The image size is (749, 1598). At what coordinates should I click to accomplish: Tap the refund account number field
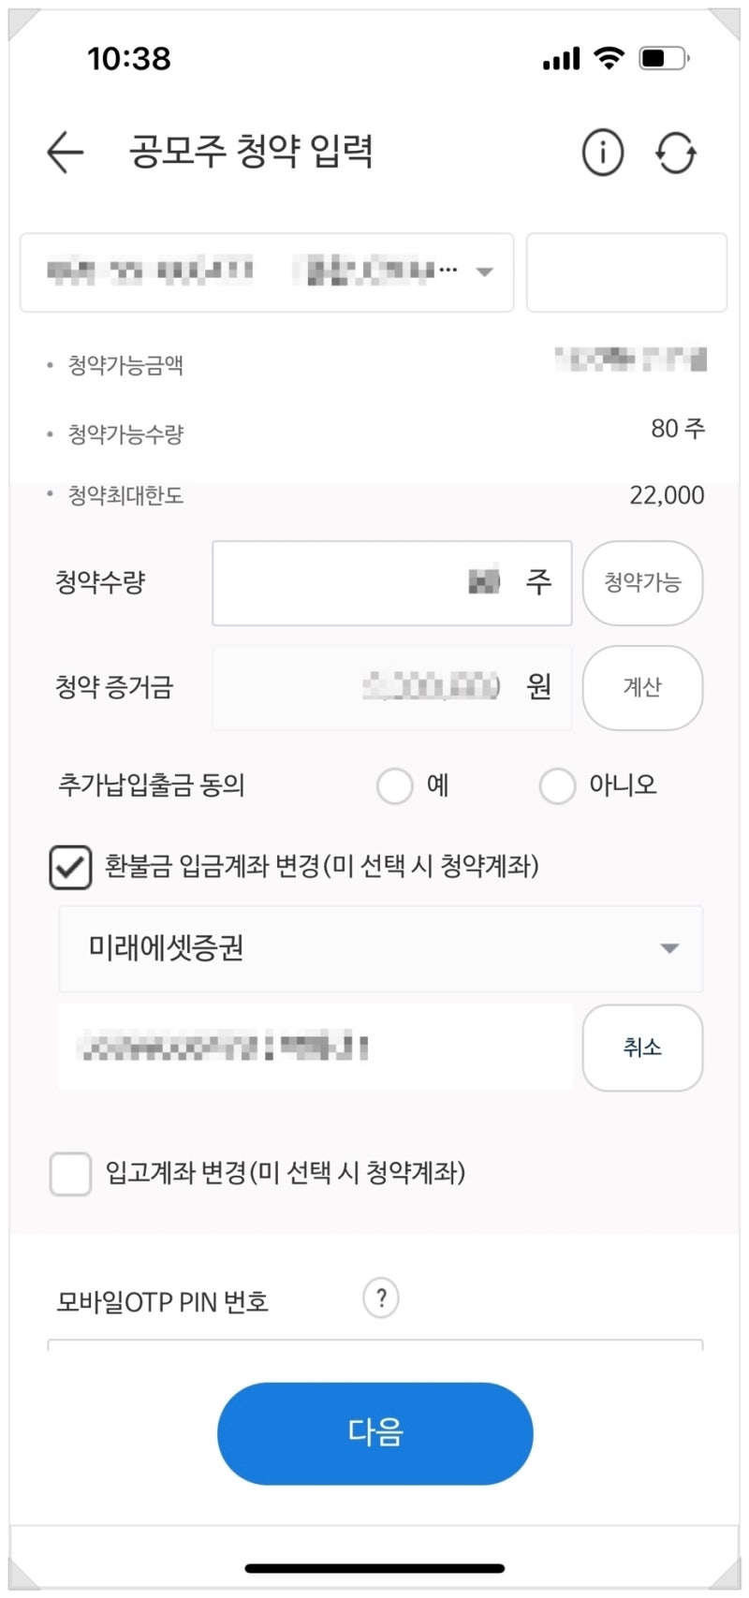(x=316, y=1048)
